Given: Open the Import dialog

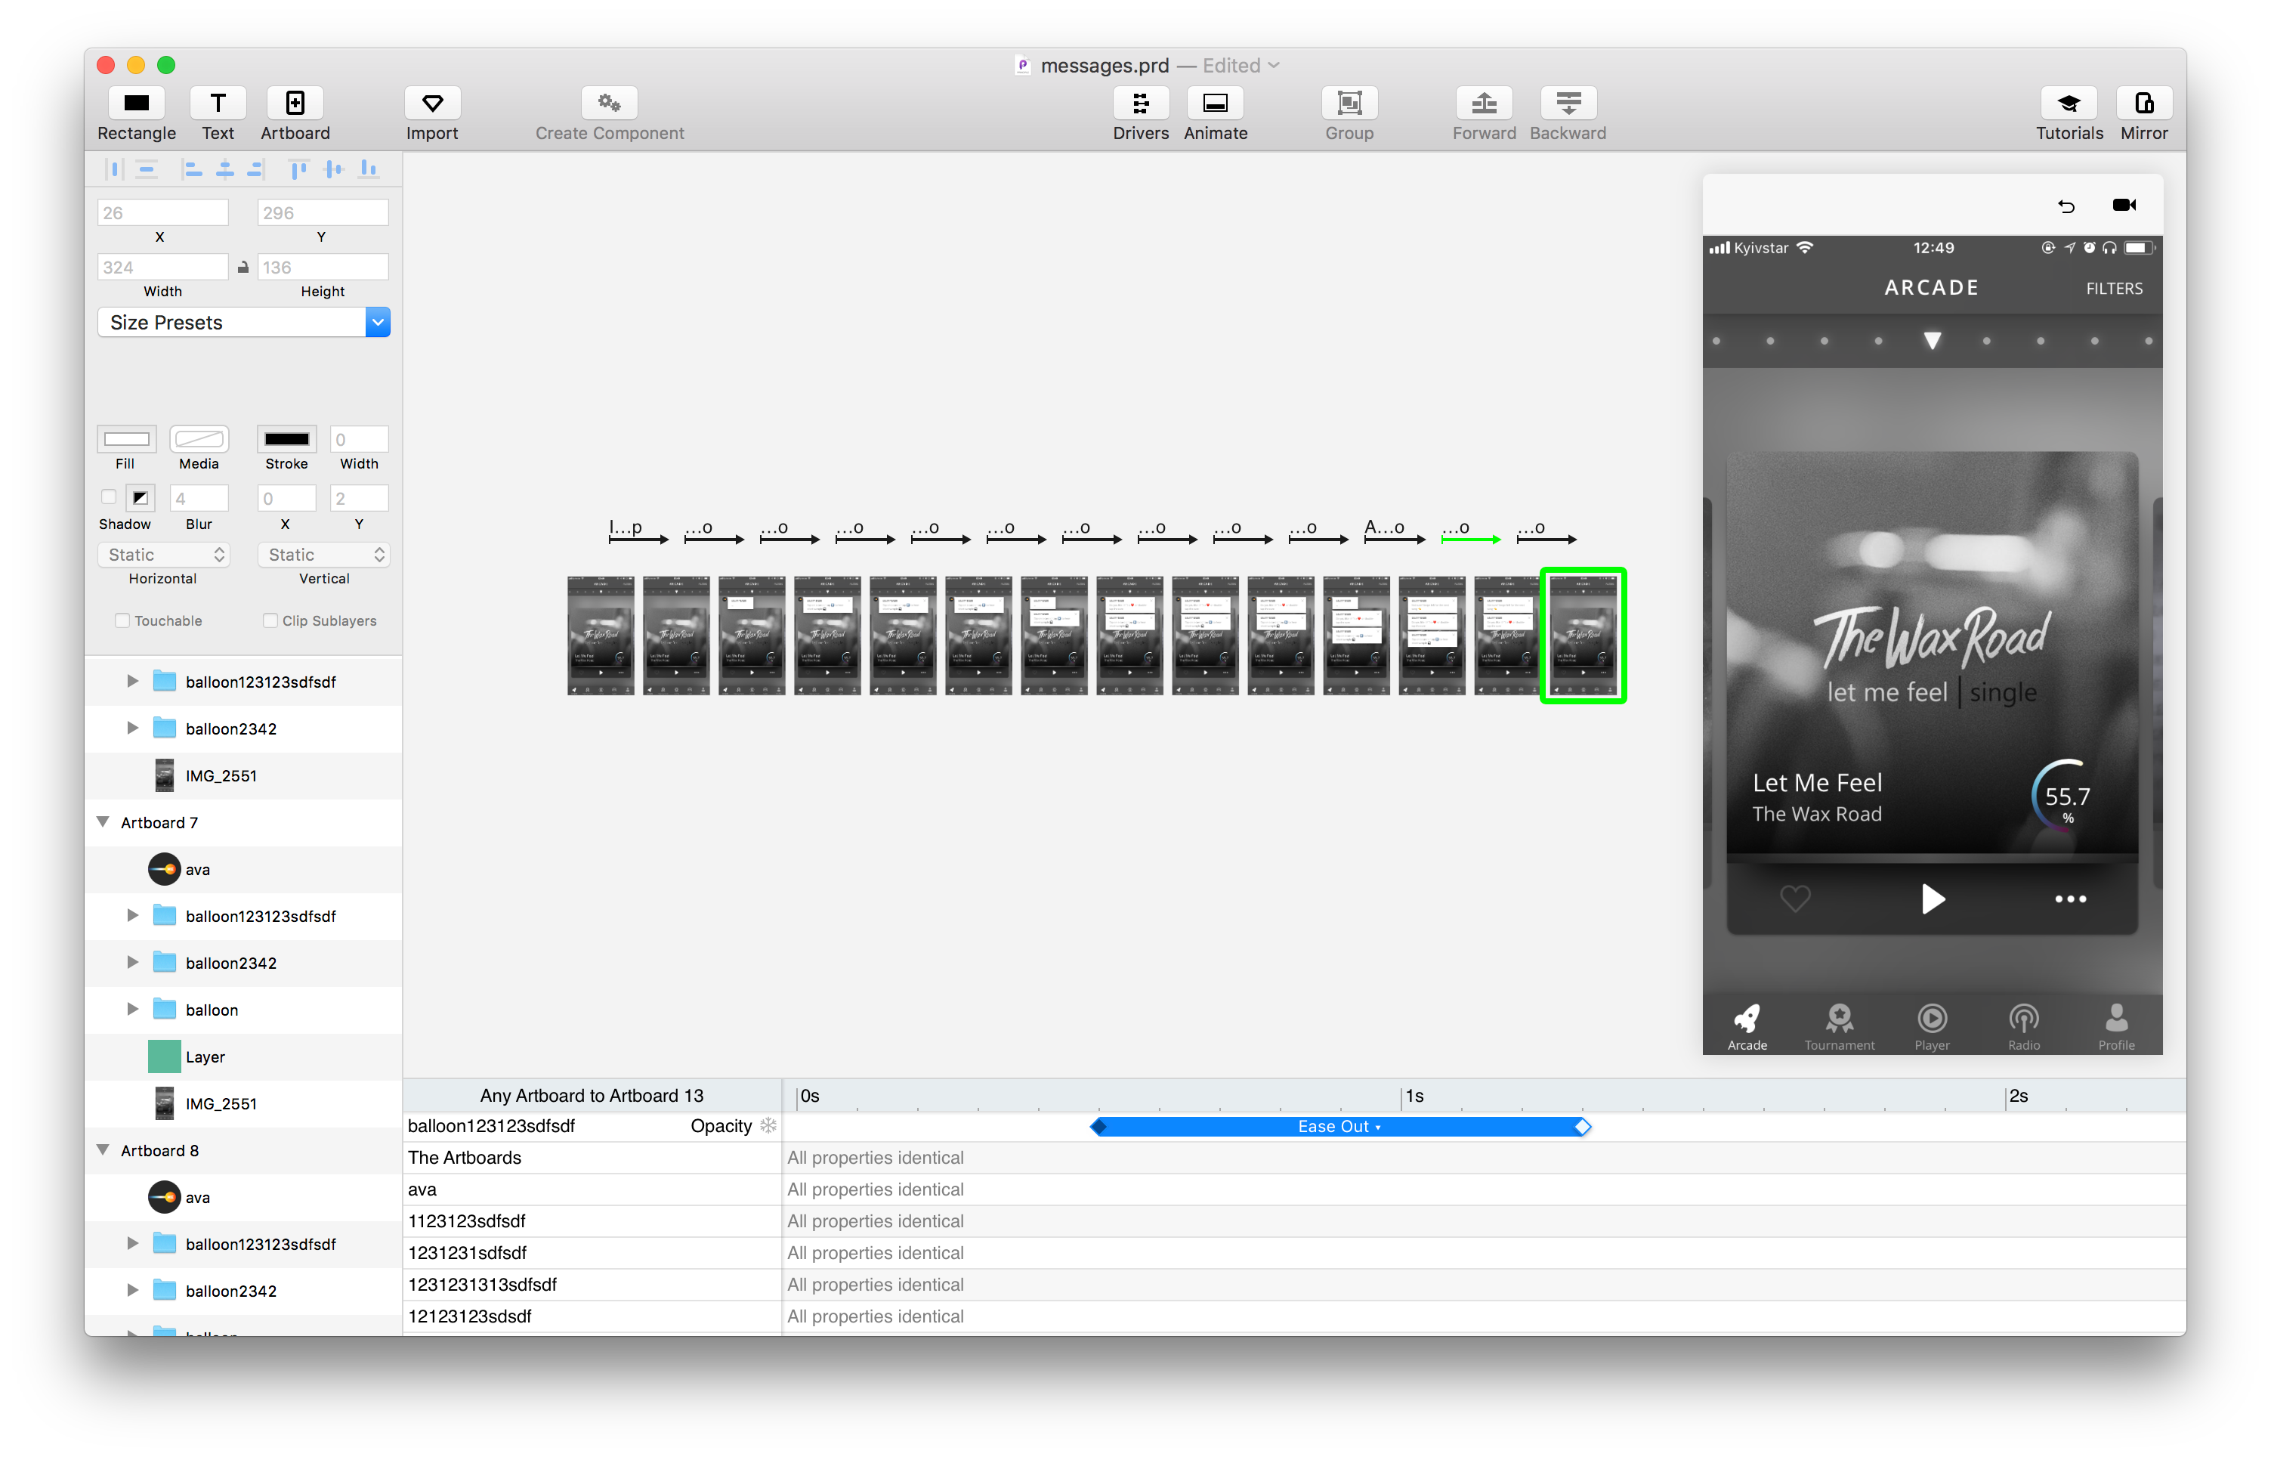Looking at the screenshot, I should [x=432, y=102].
